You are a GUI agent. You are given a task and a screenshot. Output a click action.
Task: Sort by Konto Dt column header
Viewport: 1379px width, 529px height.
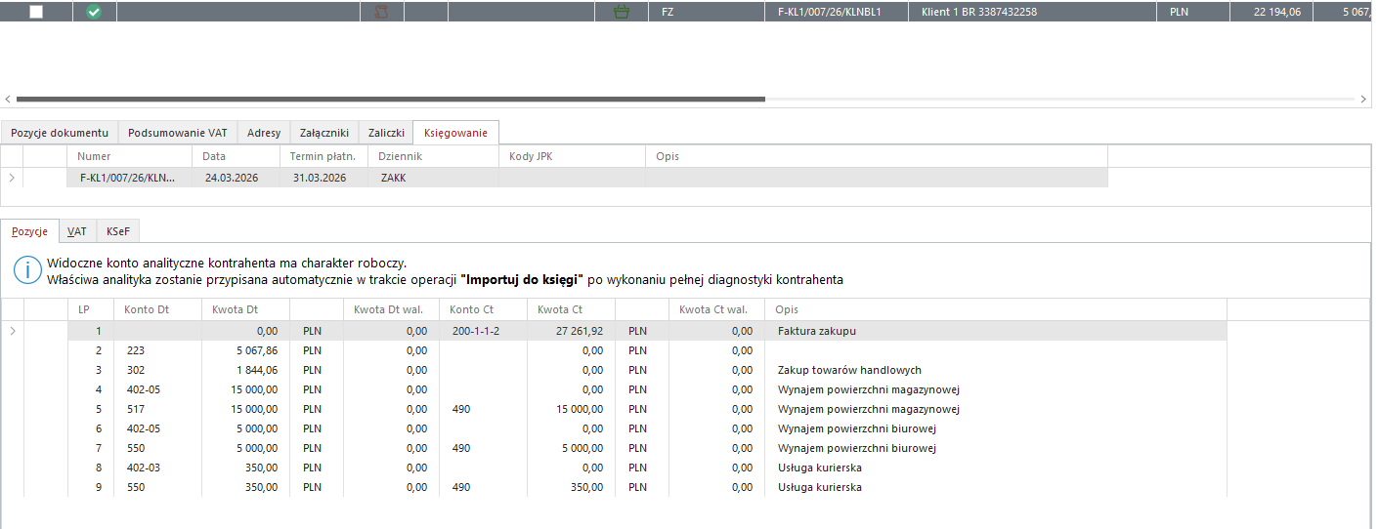147,309
